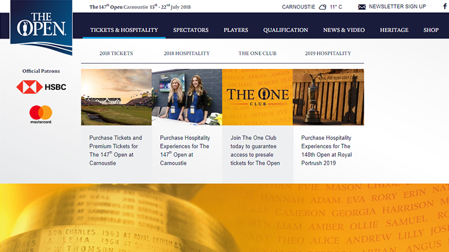Visit the Shop page
The height and width of the screenshot is (252, 449).
coord(431,30)
